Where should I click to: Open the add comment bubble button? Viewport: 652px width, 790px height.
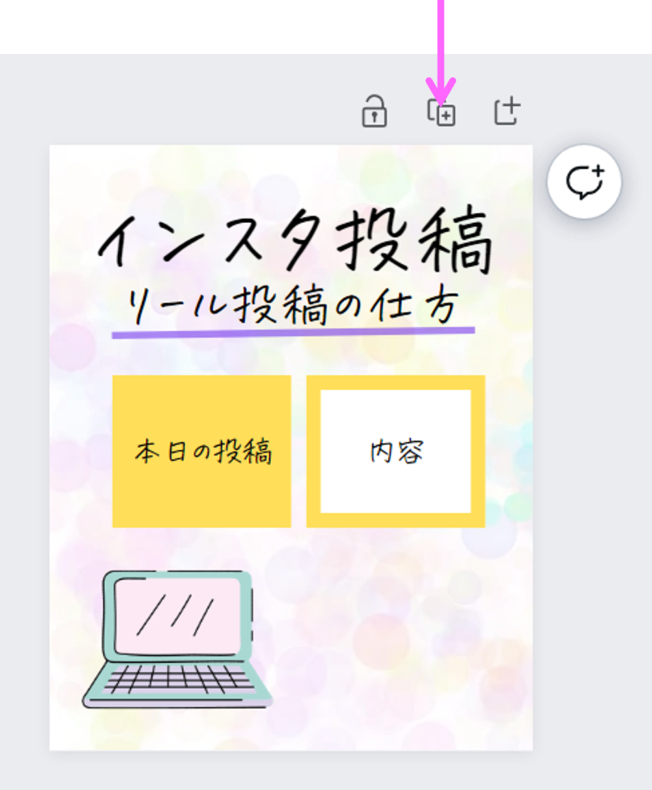(x=584, y=182)
